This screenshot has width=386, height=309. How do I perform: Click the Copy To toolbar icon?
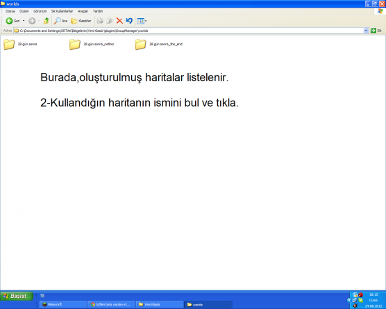click(110, 21)
